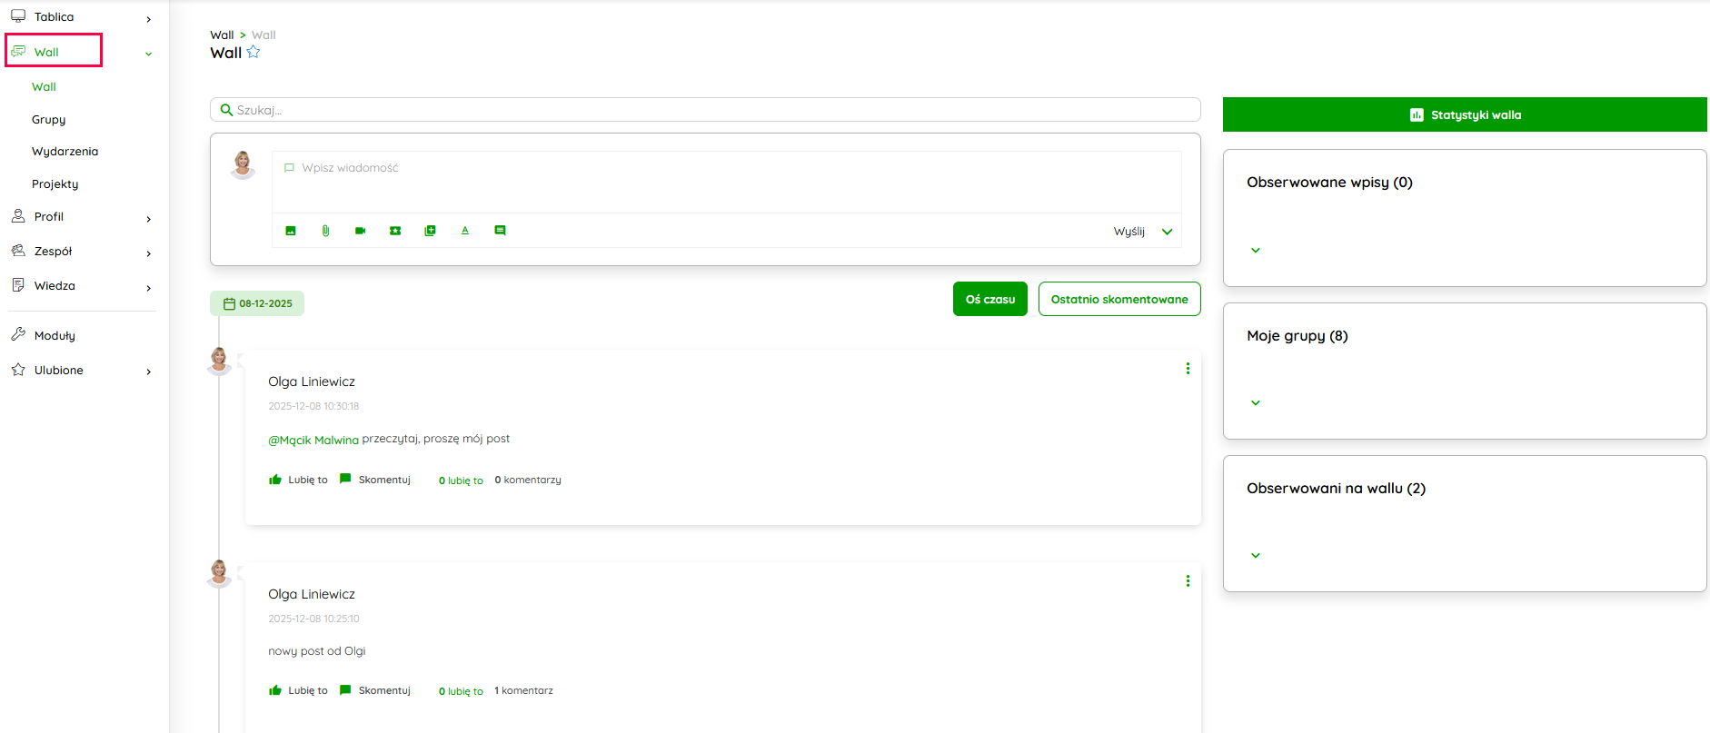Open Wydarzenia in sidebar submenu
Image resolution: width=1710 pixels, height=733 pixels.
point(65,152)
